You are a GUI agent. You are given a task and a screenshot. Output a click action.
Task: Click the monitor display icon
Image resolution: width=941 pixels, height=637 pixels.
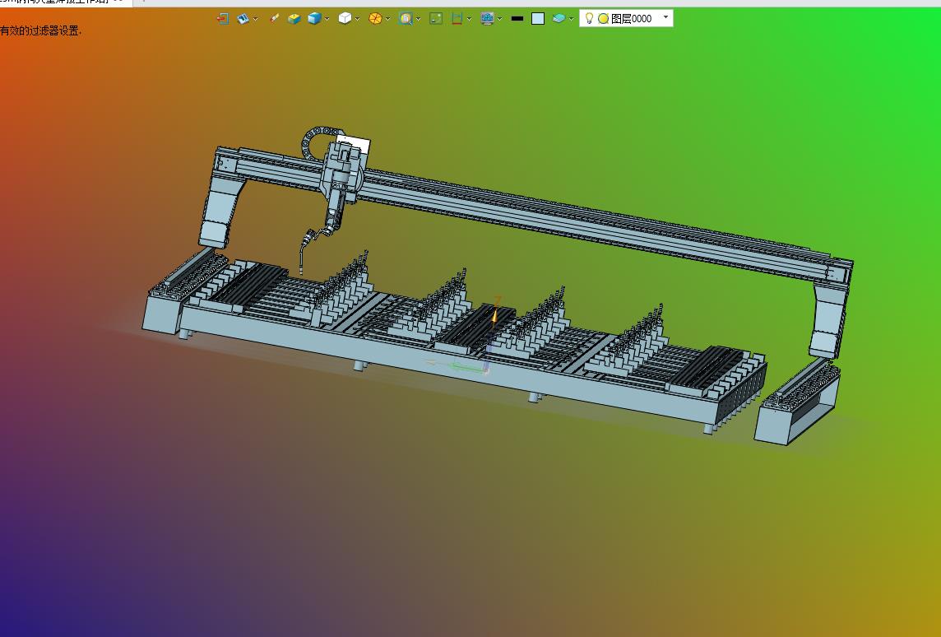pos(487,19)
